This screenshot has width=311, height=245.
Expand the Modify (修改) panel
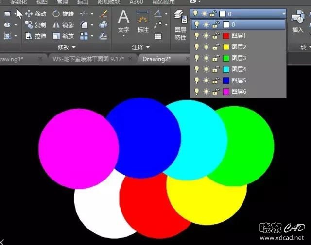point(67,48)
